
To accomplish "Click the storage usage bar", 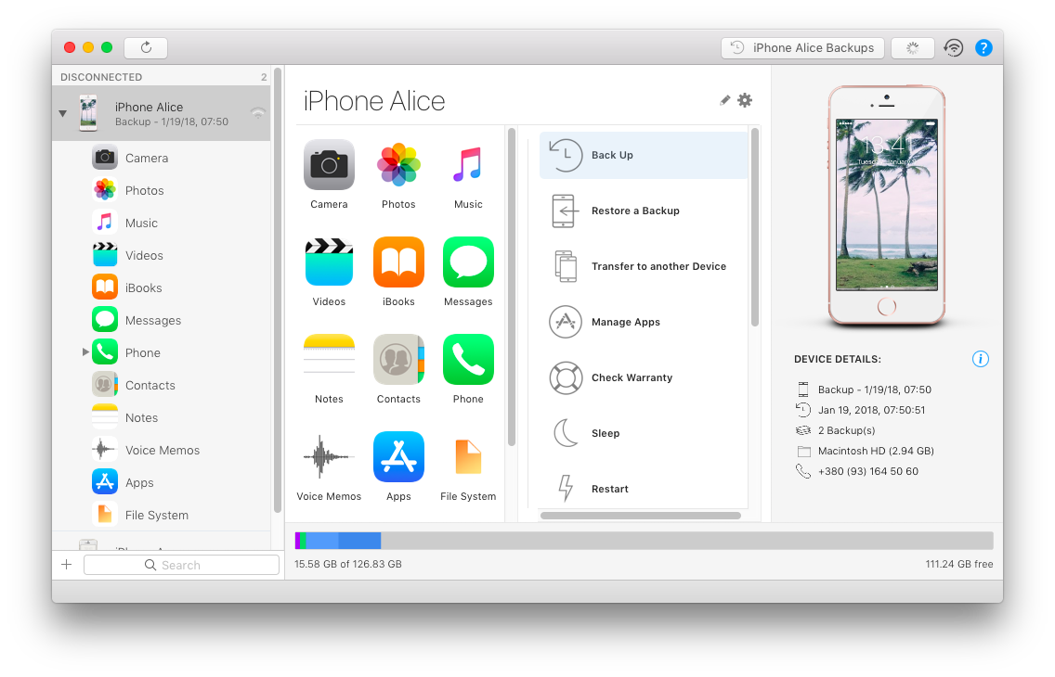I will (x=644, y=541).
